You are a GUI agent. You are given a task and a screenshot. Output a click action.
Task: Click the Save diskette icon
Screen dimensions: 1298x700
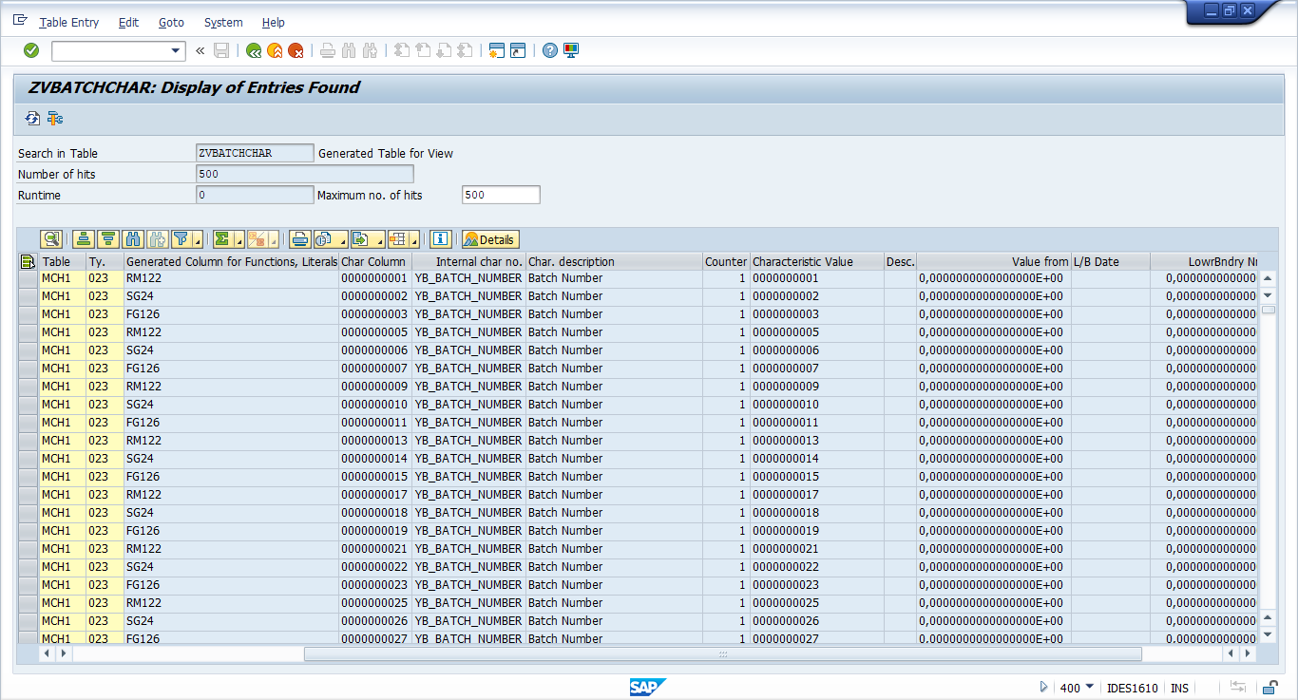(x=221, y=50)
